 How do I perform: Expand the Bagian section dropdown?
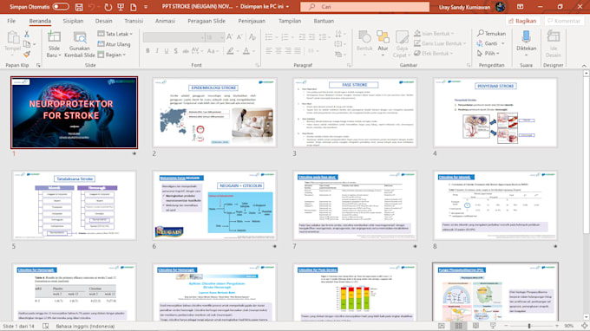coord(112,55)
